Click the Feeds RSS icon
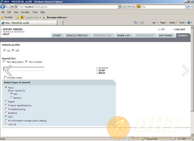 coord(142,23)
